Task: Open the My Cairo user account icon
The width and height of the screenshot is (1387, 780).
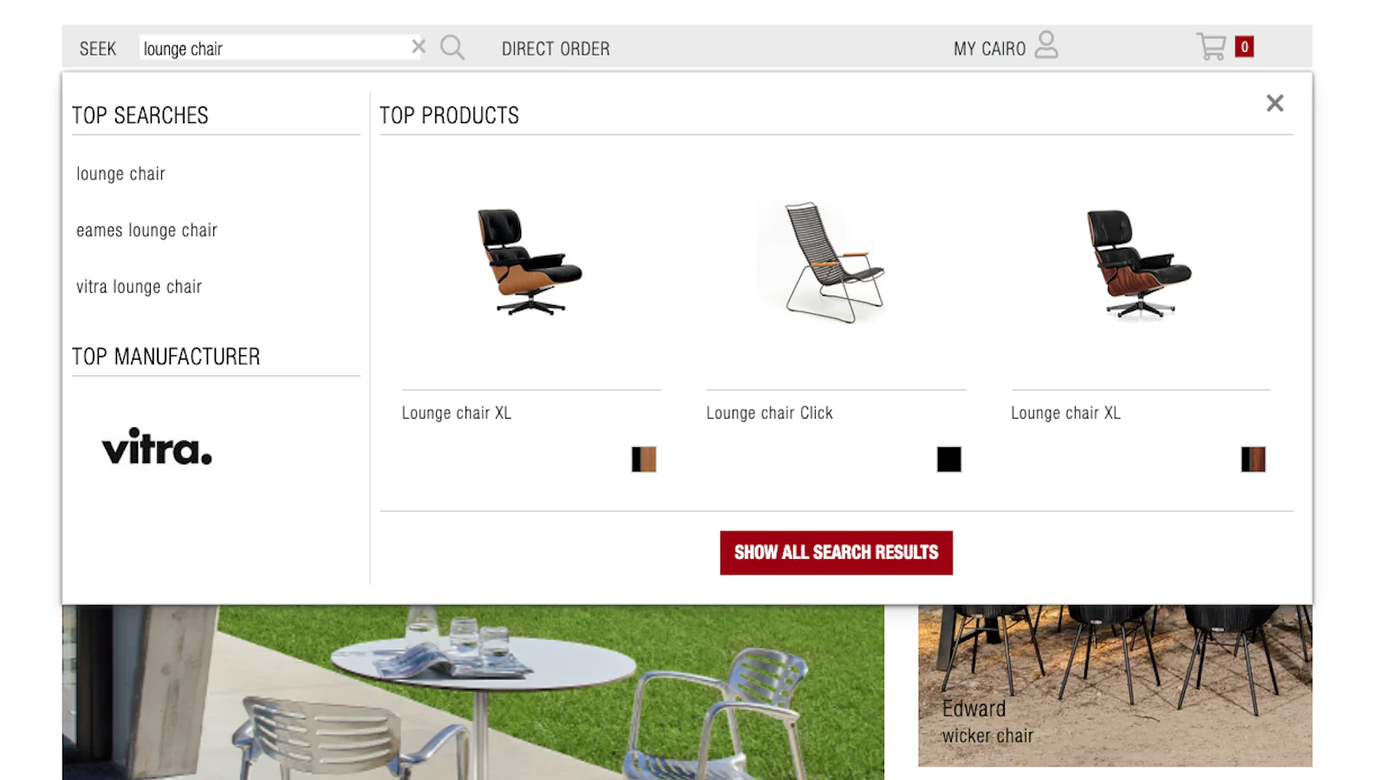Action: point(1046,45)
